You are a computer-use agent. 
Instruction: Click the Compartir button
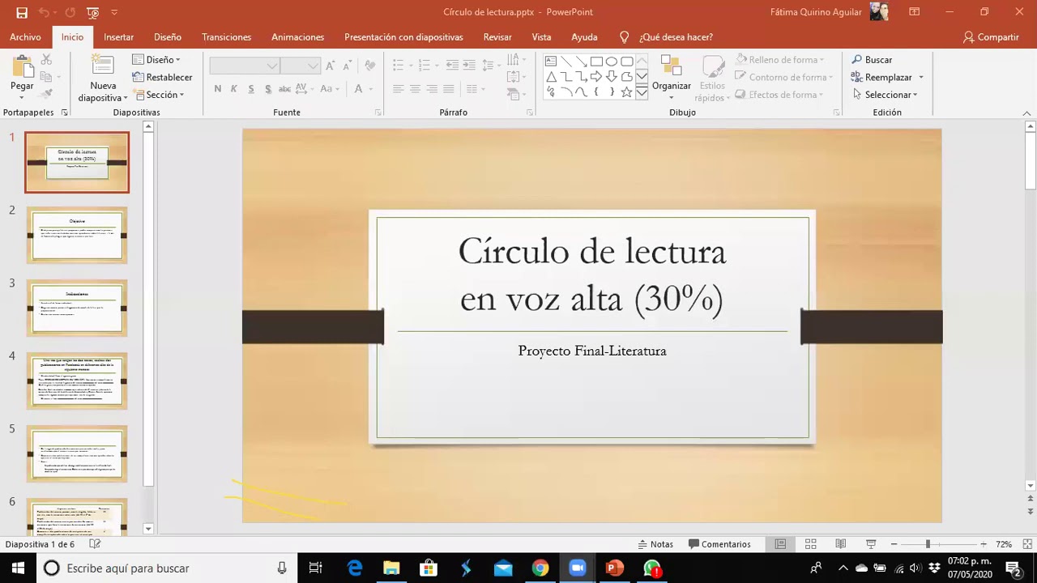(x=991, y=37)
